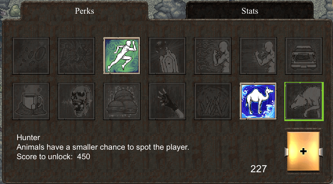333x184 pixels.
Task: Select the locked exploding door perk
Action: tap(167, 56)
